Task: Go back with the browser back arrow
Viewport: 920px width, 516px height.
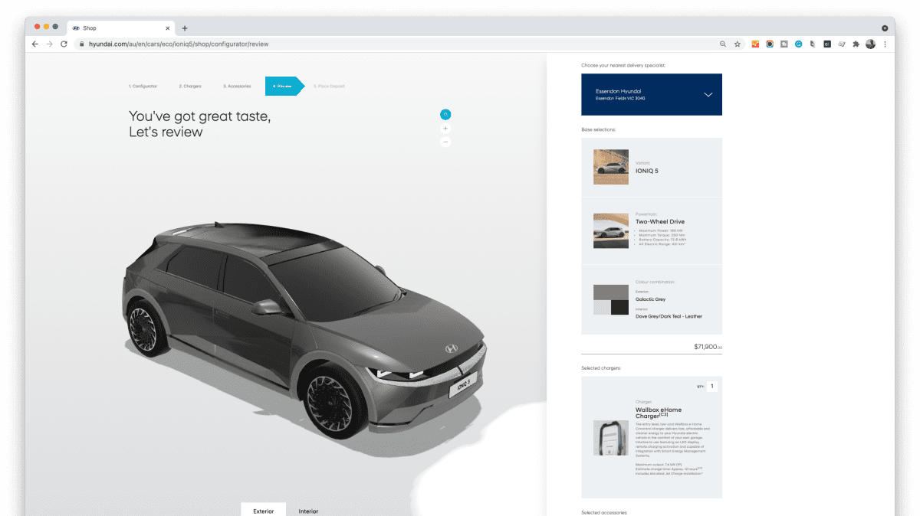Action: tap(35, 44)
